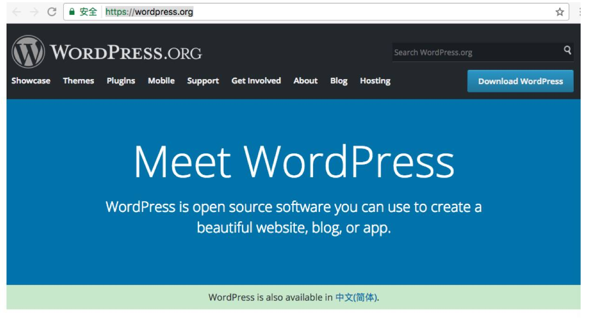Click the WordPress circular W logo
Image resolution: width=589 pixels, height=319 pixels.
point(28,52)
